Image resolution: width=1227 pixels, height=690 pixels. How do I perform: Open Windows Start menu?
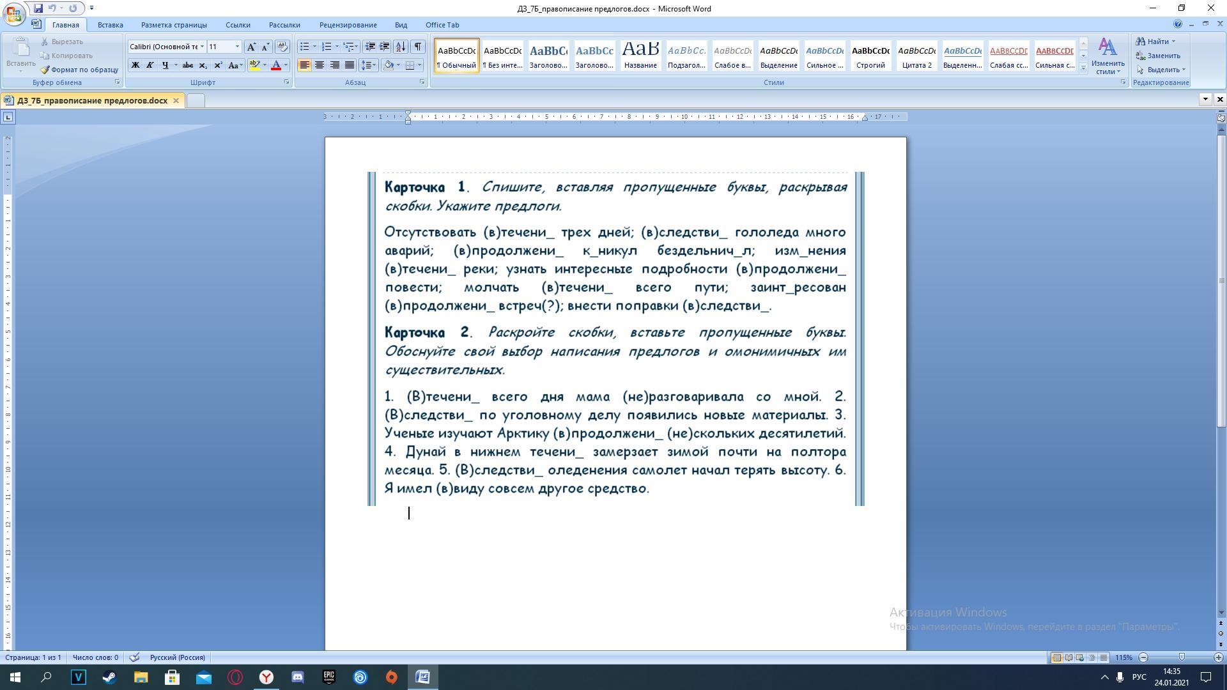click(15, 677)
